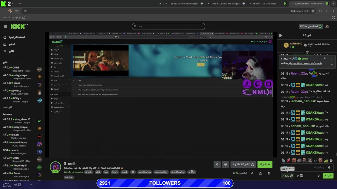Image resolution: width=337 pixels, height=189 pixels.
Task: Open Sayko_911 channel in the sidebar
Action: point(22,92)
